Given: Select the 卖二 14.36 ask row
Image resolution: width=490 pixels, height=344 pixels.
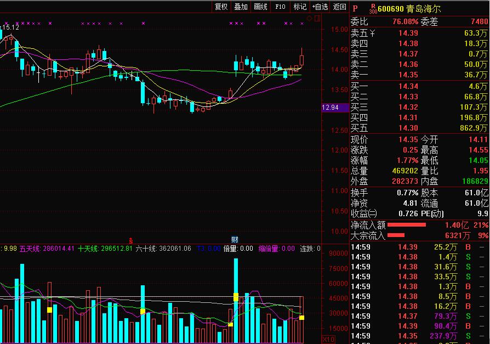Looking at the screenshot, I should point(419,64).
